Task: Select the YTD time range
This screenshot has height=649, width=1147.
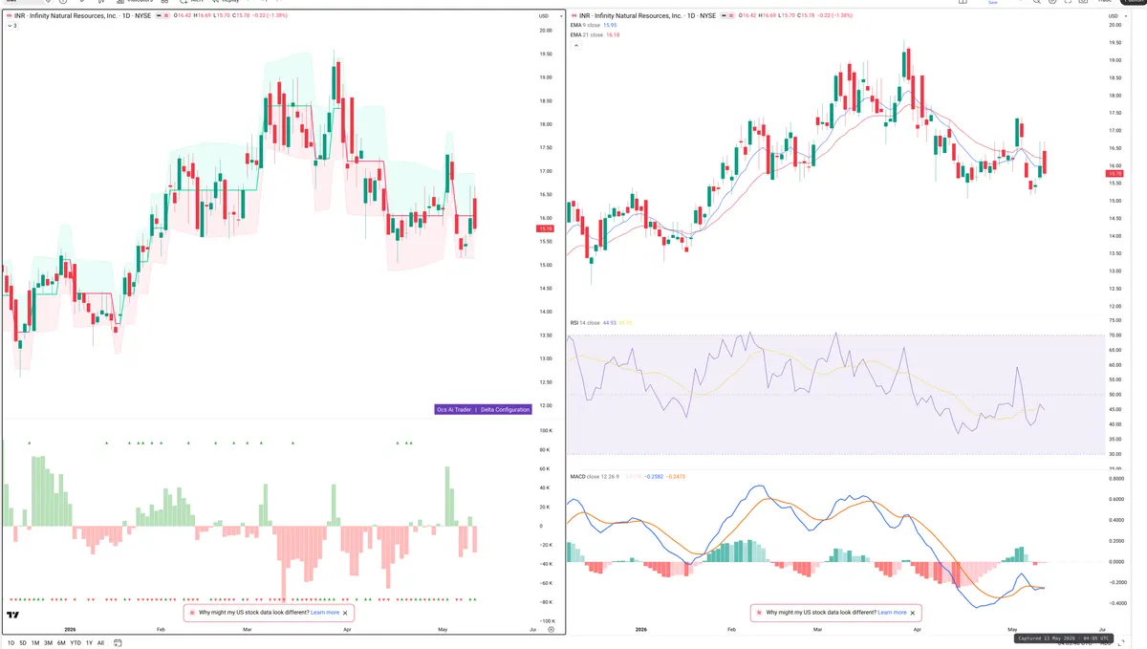Action: tap(76, 642)
